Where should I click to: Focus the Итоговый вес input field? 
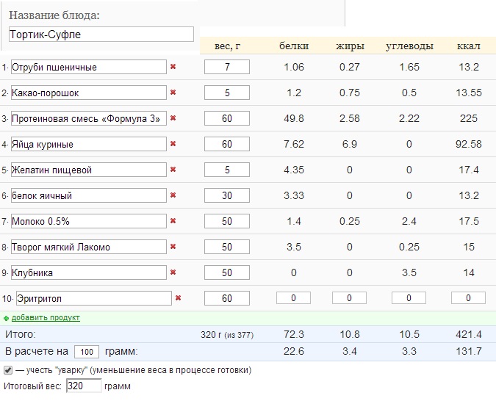tap(84, 386)
